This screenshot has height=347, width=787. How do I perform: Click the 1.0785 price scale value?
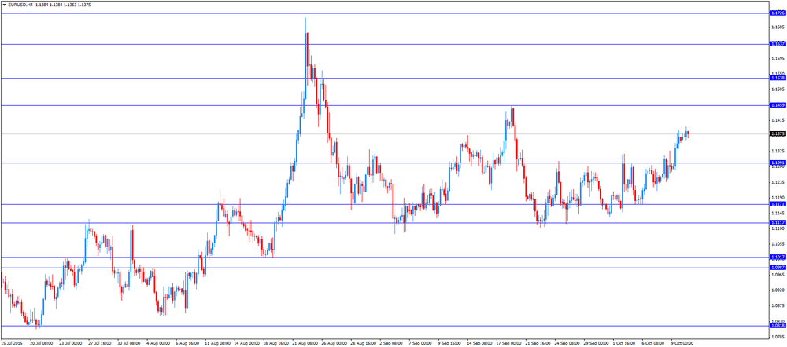778,337
